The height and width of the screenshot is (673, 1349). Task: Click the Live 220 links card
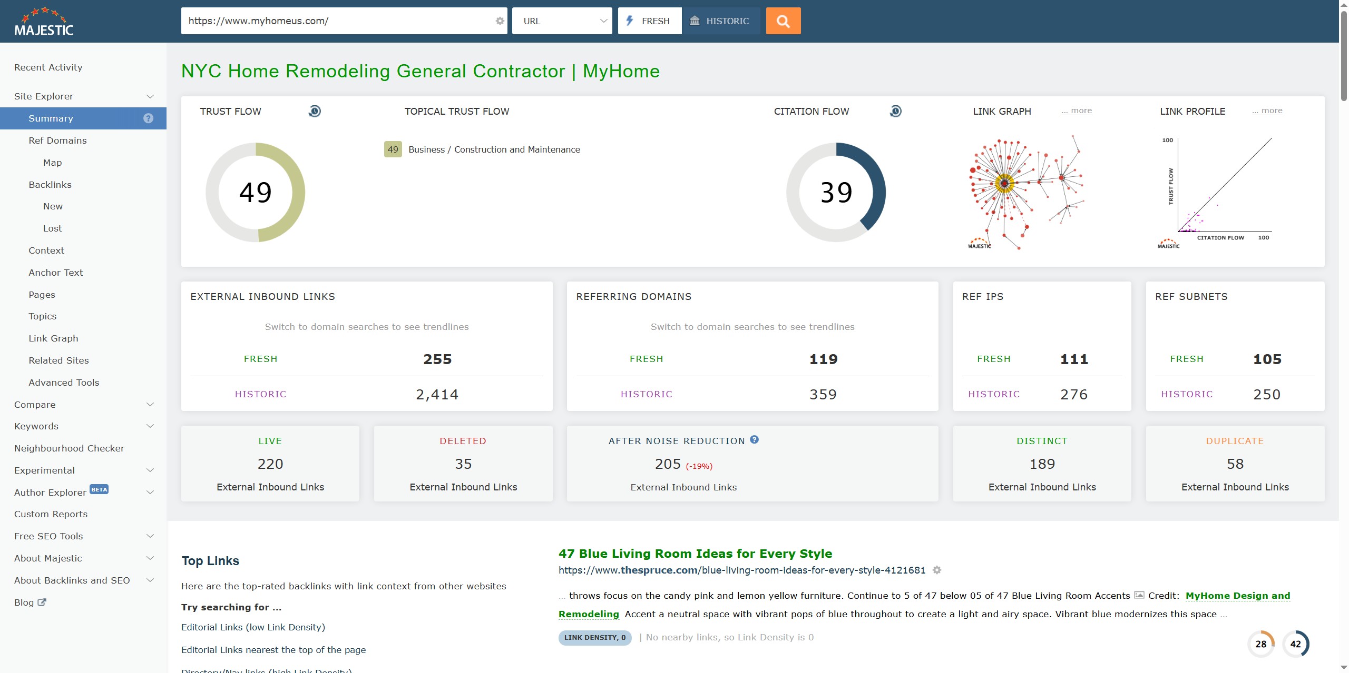[x=270, y=464]
